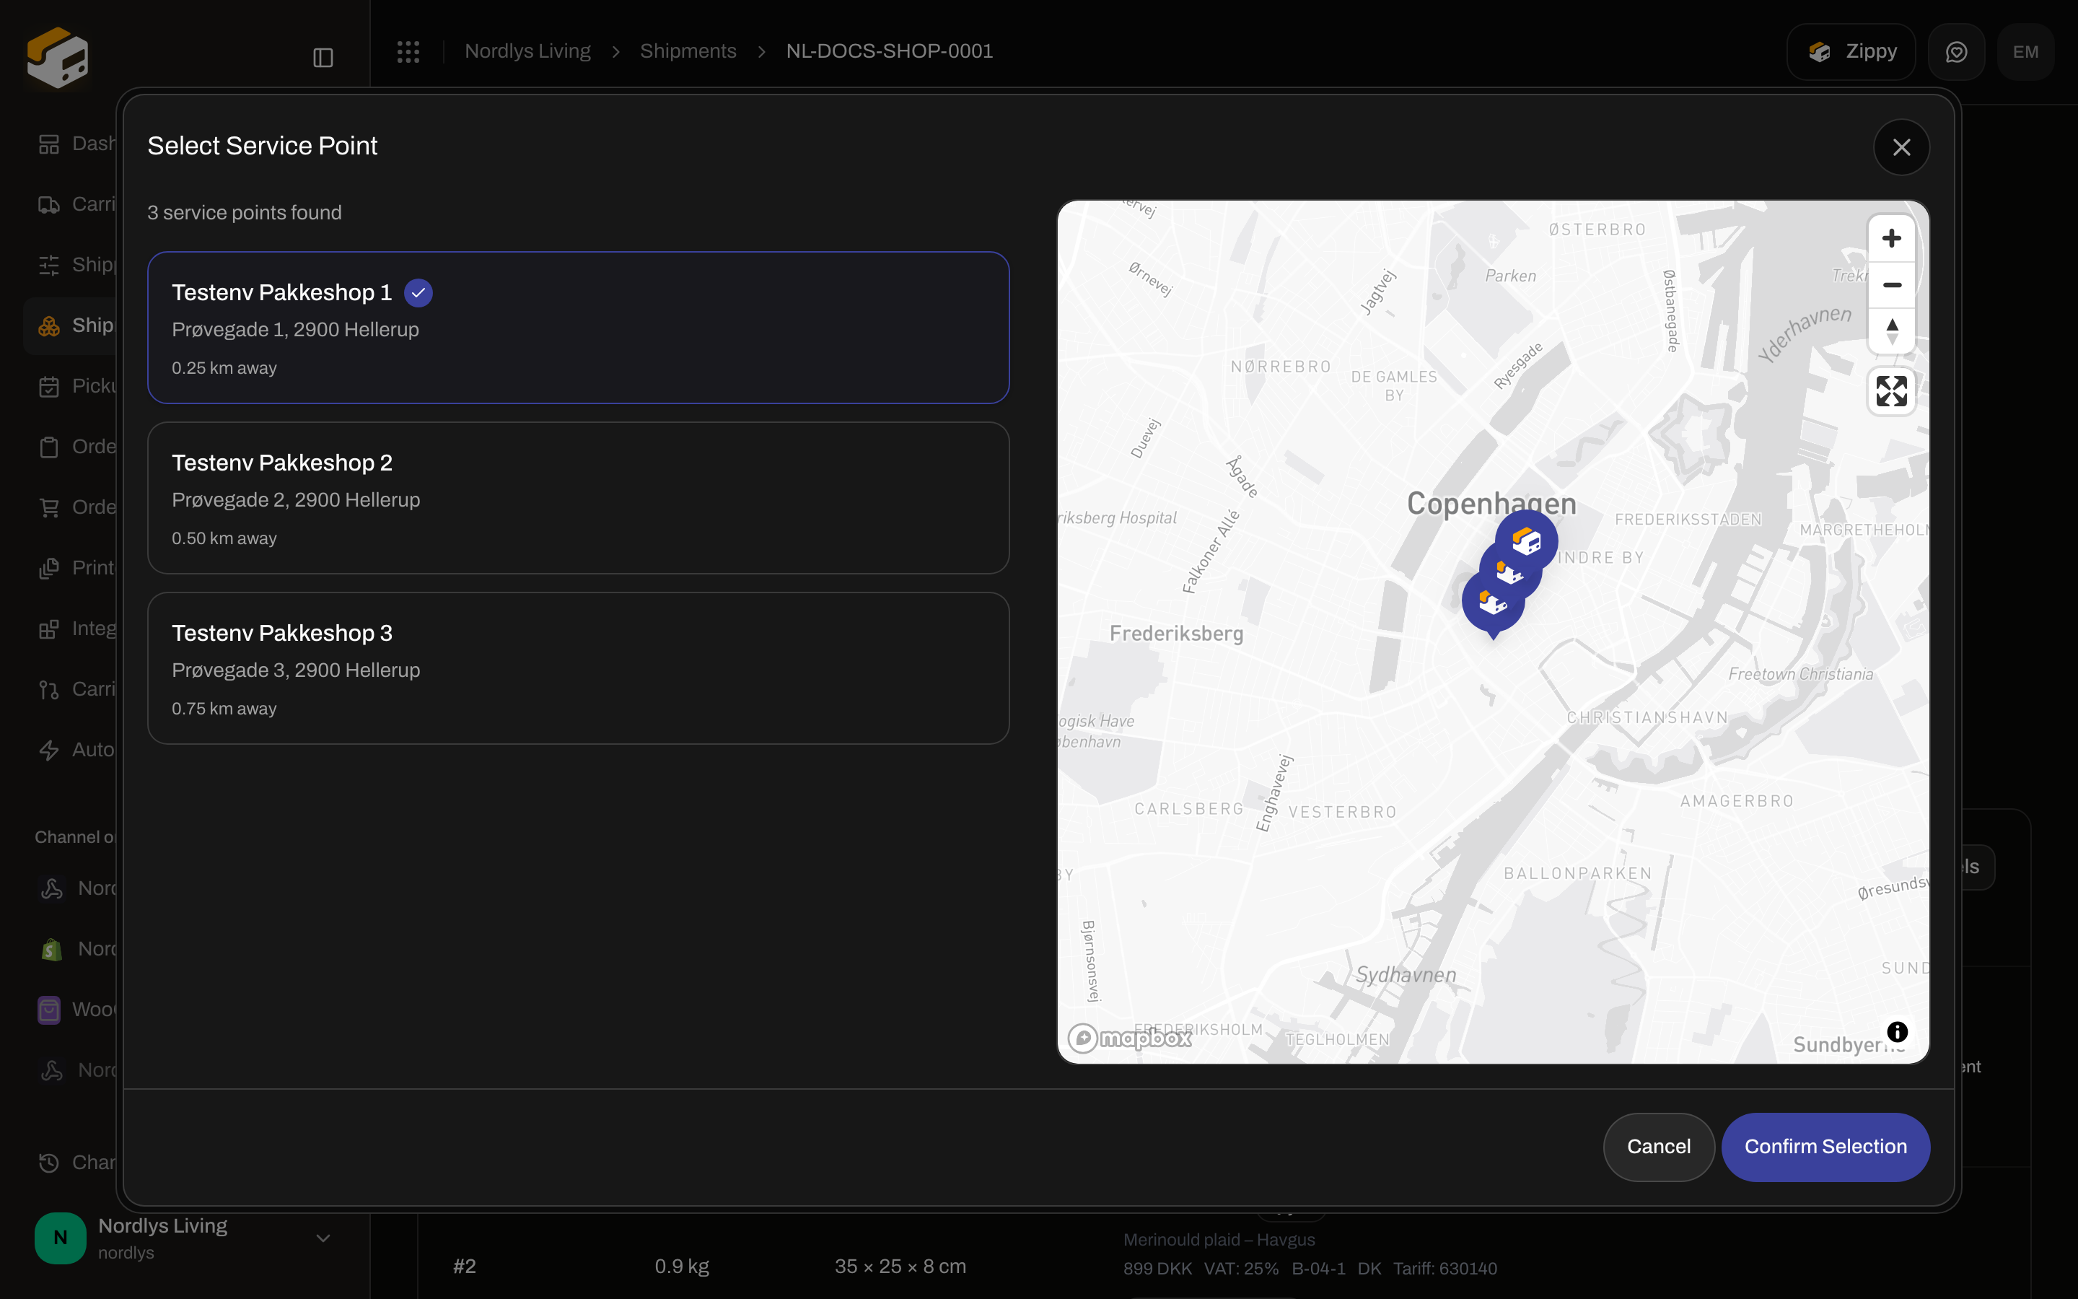Screen dimensions: 2078x1299
Task: Click the green N workspace avatar
Action: click(60, 1238)
